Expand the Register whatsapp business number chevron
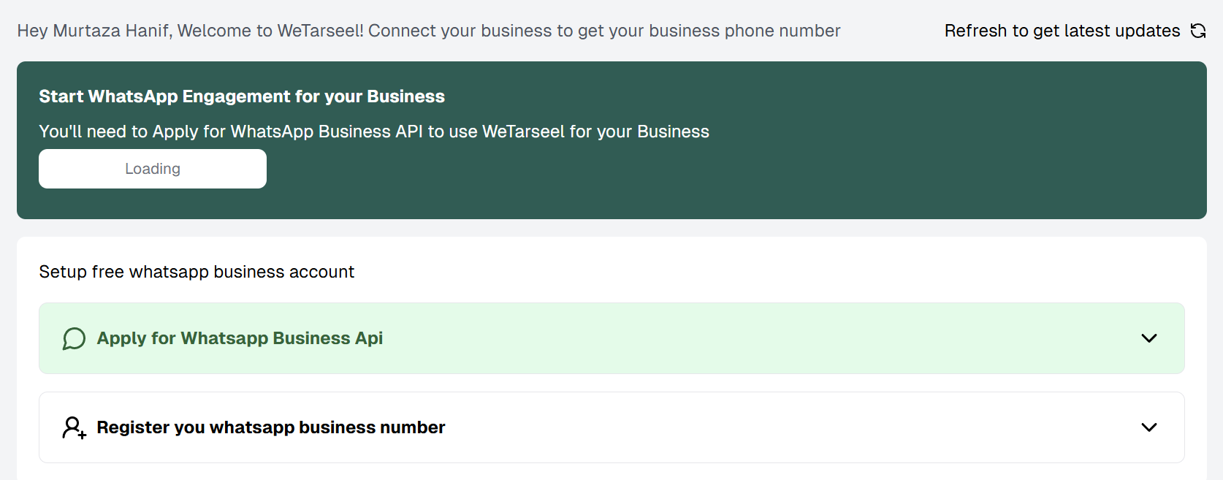The image size is (1223, 480). point(1149,427)
